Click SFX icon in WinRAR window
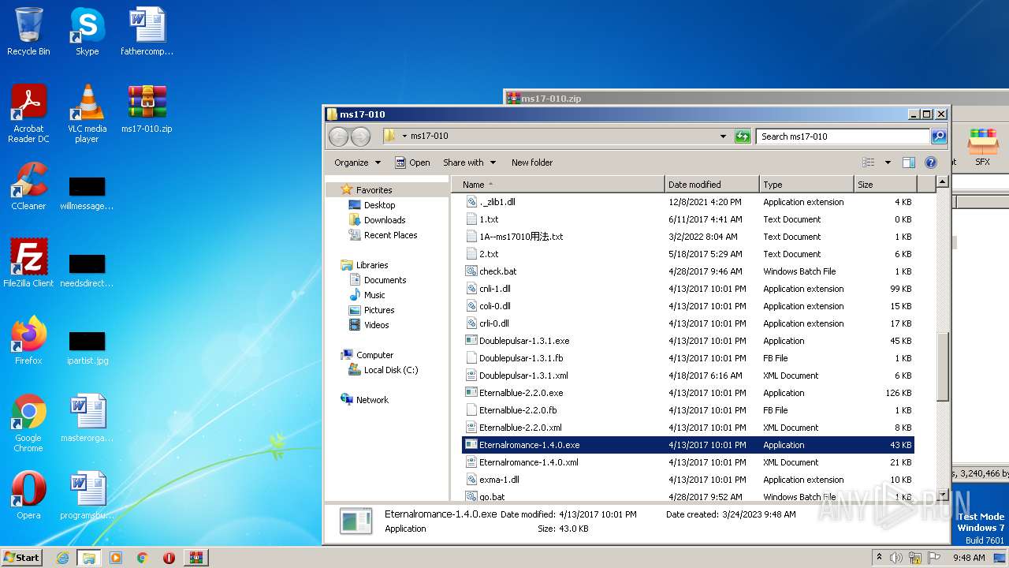 982,148
